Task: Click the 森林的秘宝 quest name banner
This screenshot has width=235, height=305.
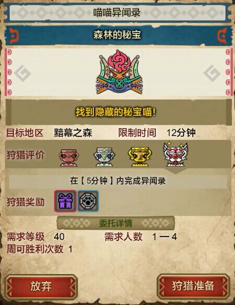Action: [118, 35]
